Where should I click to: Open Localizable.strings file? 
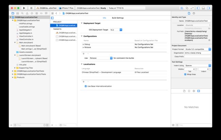click(27, 27)
